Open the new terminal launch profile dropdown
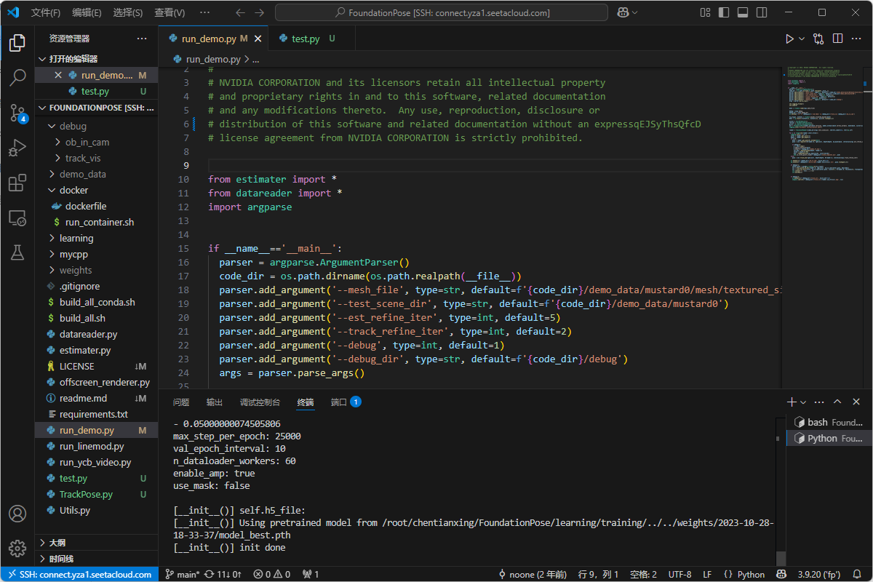Screen dimensions: 873x582 coord(803,402)
